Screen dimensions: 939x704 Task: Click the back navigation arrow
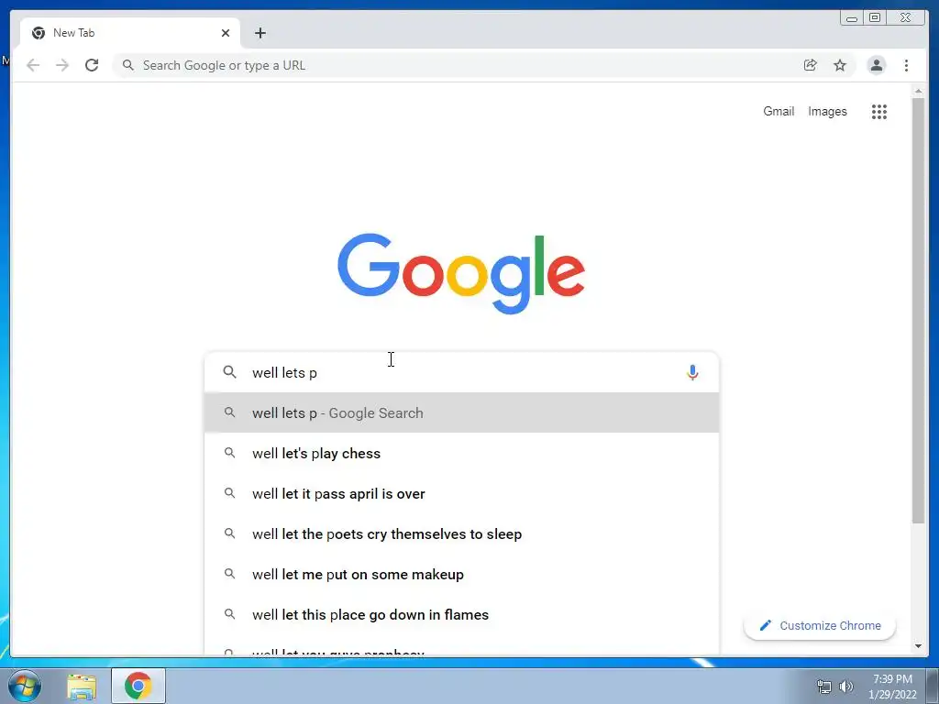point(33,65)
